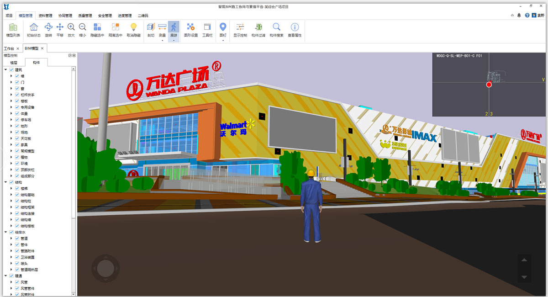Open the 项目 menu tab
Screen dimensions: 548x297
coord(9,16)
